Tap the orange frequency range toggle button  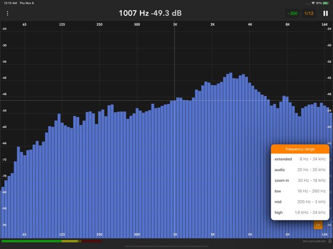(318, 225)
